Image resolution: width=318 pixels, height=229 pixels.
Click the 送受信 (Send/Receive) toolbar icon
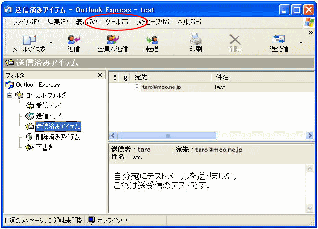point(279,39)
